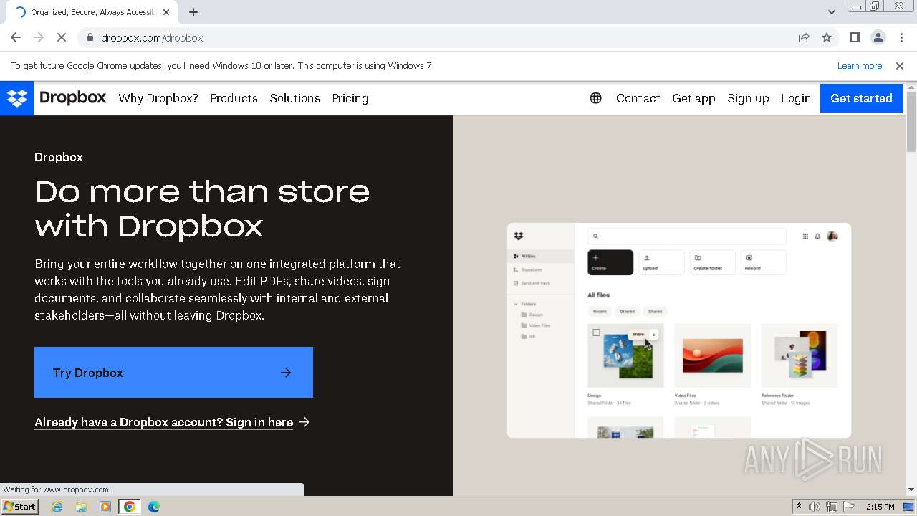The width and height of the screenshot is (917, 516).
Task: Open the Action Center flag icon
Action: click(x=848, y=507)
